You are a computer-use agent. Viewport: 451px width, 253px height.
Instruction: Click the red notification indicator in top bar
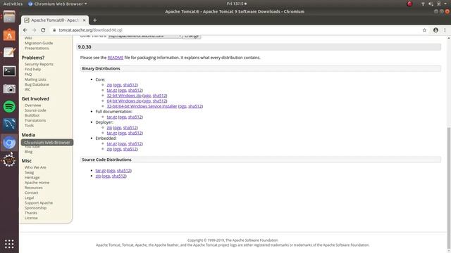pyautogui.click(x=409, y=4)
